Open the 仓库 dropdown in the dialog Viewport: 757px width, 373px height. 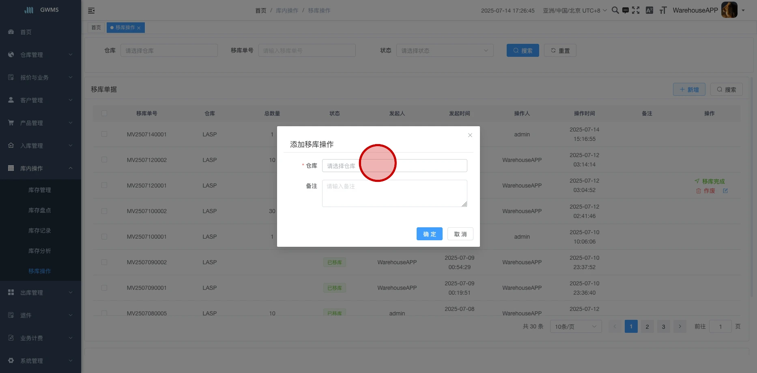coord(394,166)
